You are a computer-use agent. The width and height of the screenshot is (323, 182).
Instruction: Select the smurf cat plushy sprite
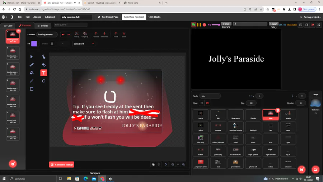(236, 127)
